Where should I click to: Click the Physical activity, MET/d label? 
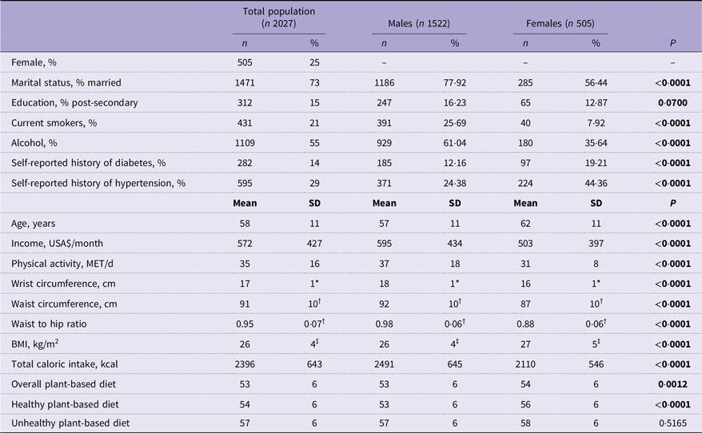pos(62,264)
